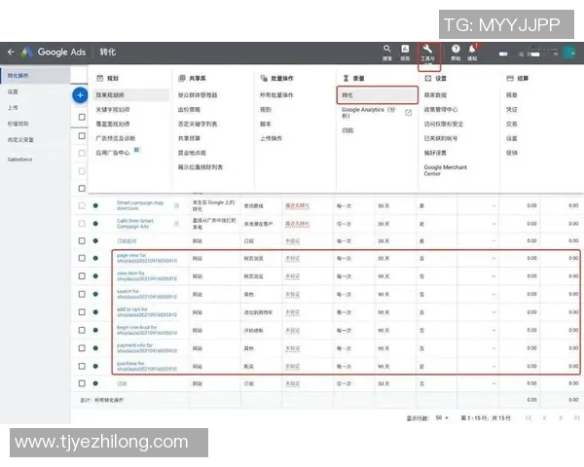Screen dimensions: 584x467
Task: Select 偏好设置 in the tools menu
Action: [x=435, y=153]
